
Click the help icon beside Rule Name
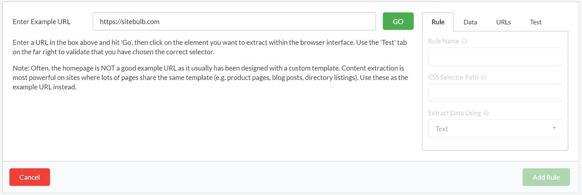(464, 41)
